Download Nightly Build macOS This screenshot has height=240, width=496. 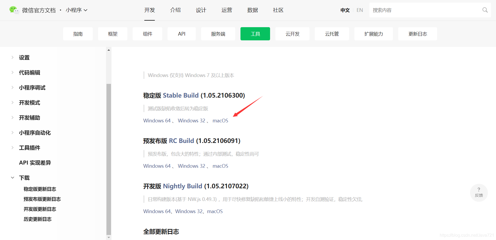point(215,211)
